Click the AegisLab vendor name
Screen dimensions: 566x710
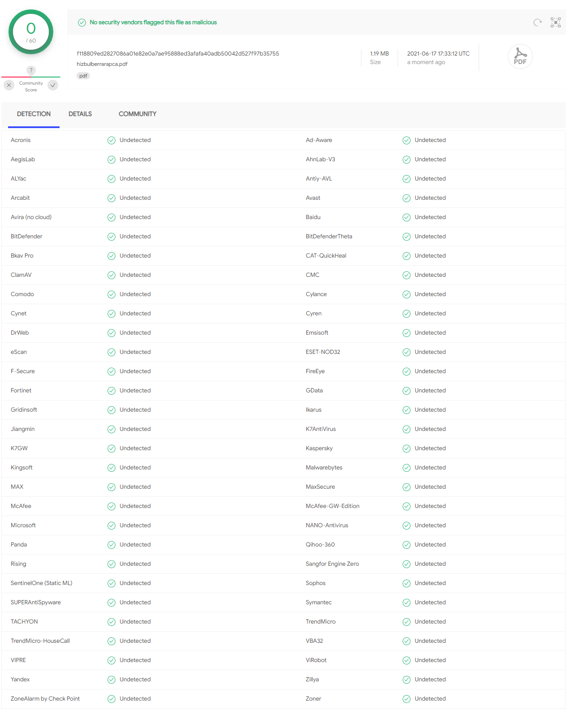point(23,159)
